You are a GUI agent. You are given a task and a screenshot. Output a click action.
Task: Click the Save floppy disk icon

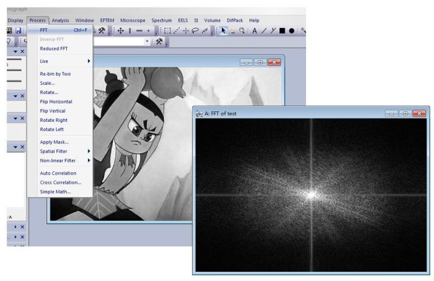(x=18, y=30)
